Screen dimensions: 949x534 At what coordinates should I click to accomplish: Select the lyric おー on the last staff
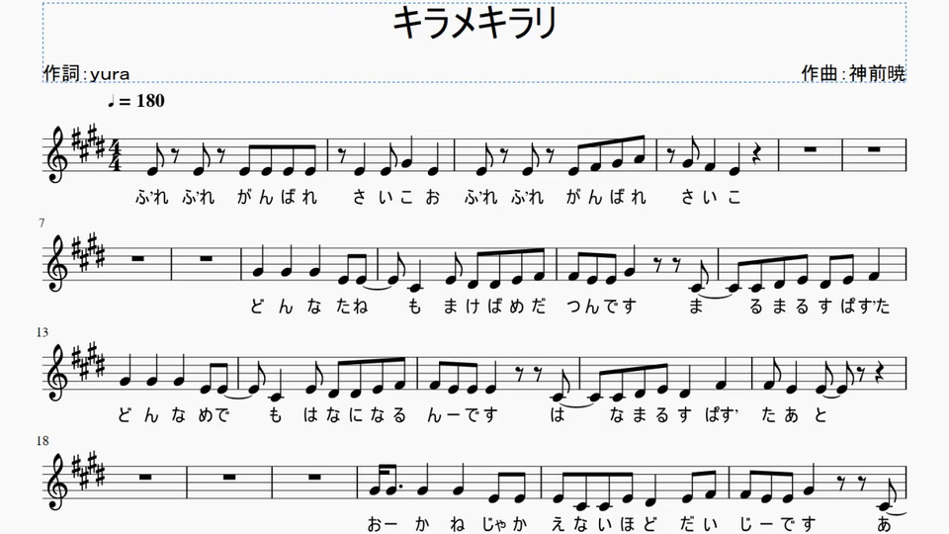383,524
